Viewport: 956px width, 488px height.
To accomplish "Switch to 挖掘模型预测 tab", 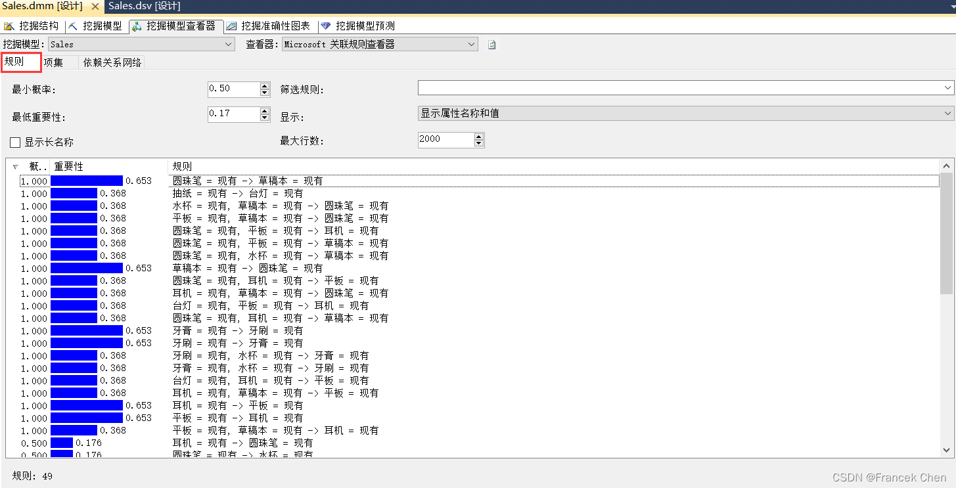I will point(358,26).
